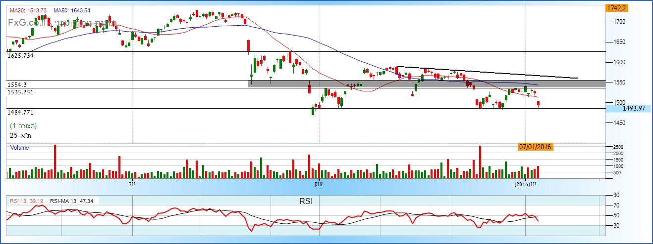This screenshot has height=244, width=653.
Task: Select the 1742.2 price tag at the top right
Action: tap(616, 8)
